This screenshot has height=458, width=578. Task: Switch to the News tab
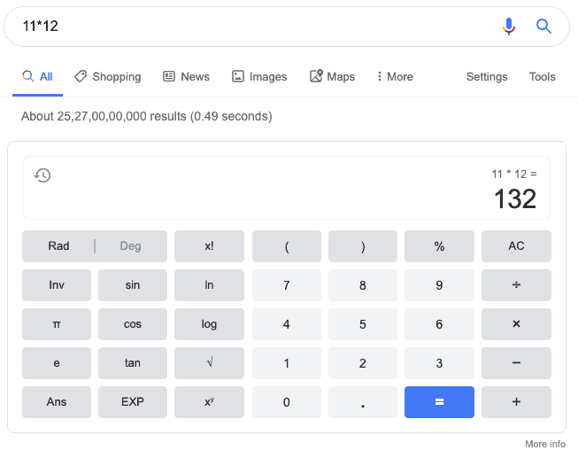[x=186, y=76]
